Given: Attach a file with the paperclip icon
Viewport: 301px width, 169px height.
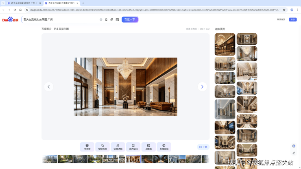Looking at the screenshot, I should pos(111,19).
